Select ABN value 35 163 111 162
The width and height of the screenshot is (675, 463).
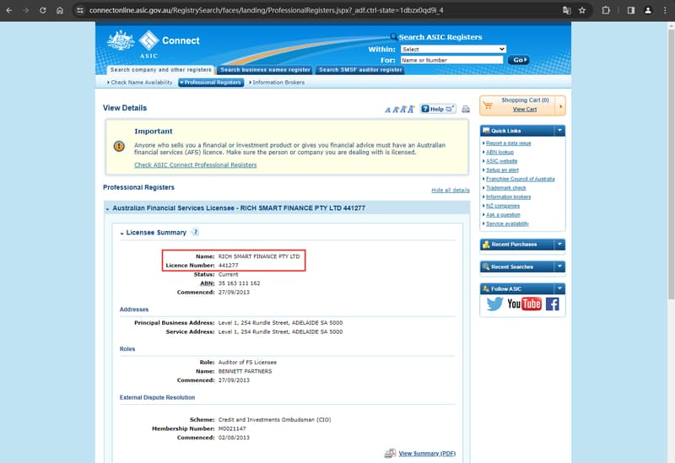point(239,283)
